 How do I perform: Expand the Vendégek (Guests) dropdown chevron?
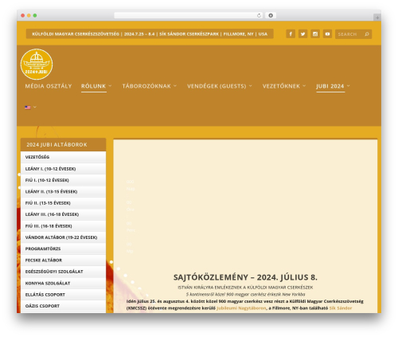pyautogui.click(x=251, y=86)
